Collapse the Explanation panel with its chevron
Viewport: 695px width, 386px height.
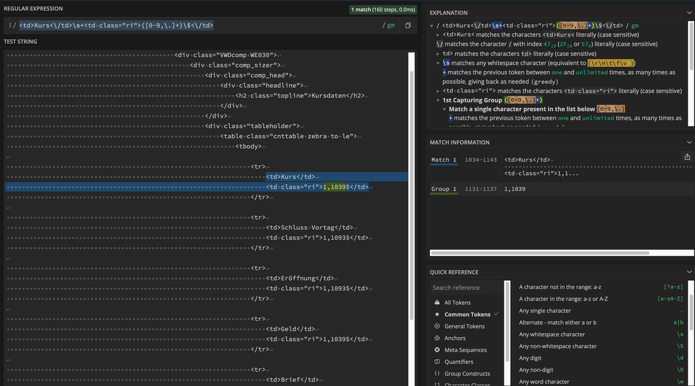click(689, 12)
